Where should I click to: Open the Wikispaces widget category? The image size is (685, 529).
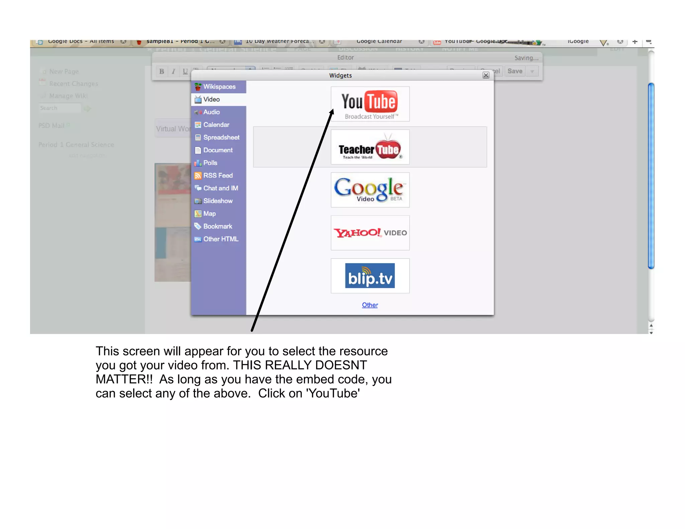[219, 87]
